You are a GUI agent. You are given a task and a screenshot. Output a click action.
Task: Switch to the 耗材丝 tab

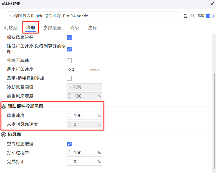[x=11, y=28]
